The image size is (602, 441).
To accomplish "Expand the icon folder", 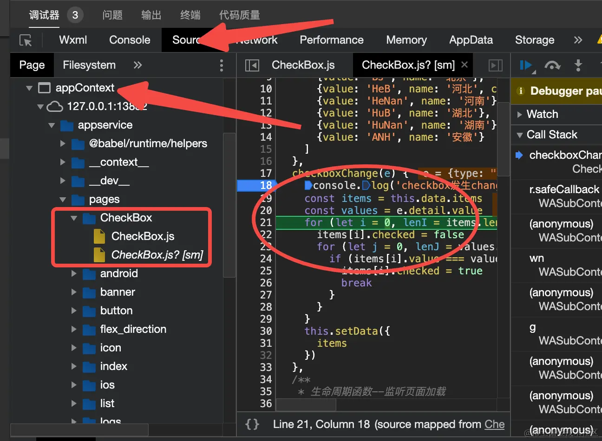I will pos(74,348).
